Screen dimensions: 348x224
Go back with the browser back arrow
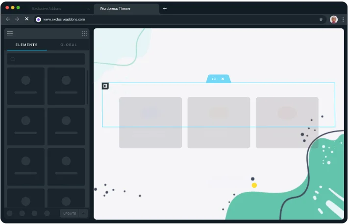[x=8, y=19]
